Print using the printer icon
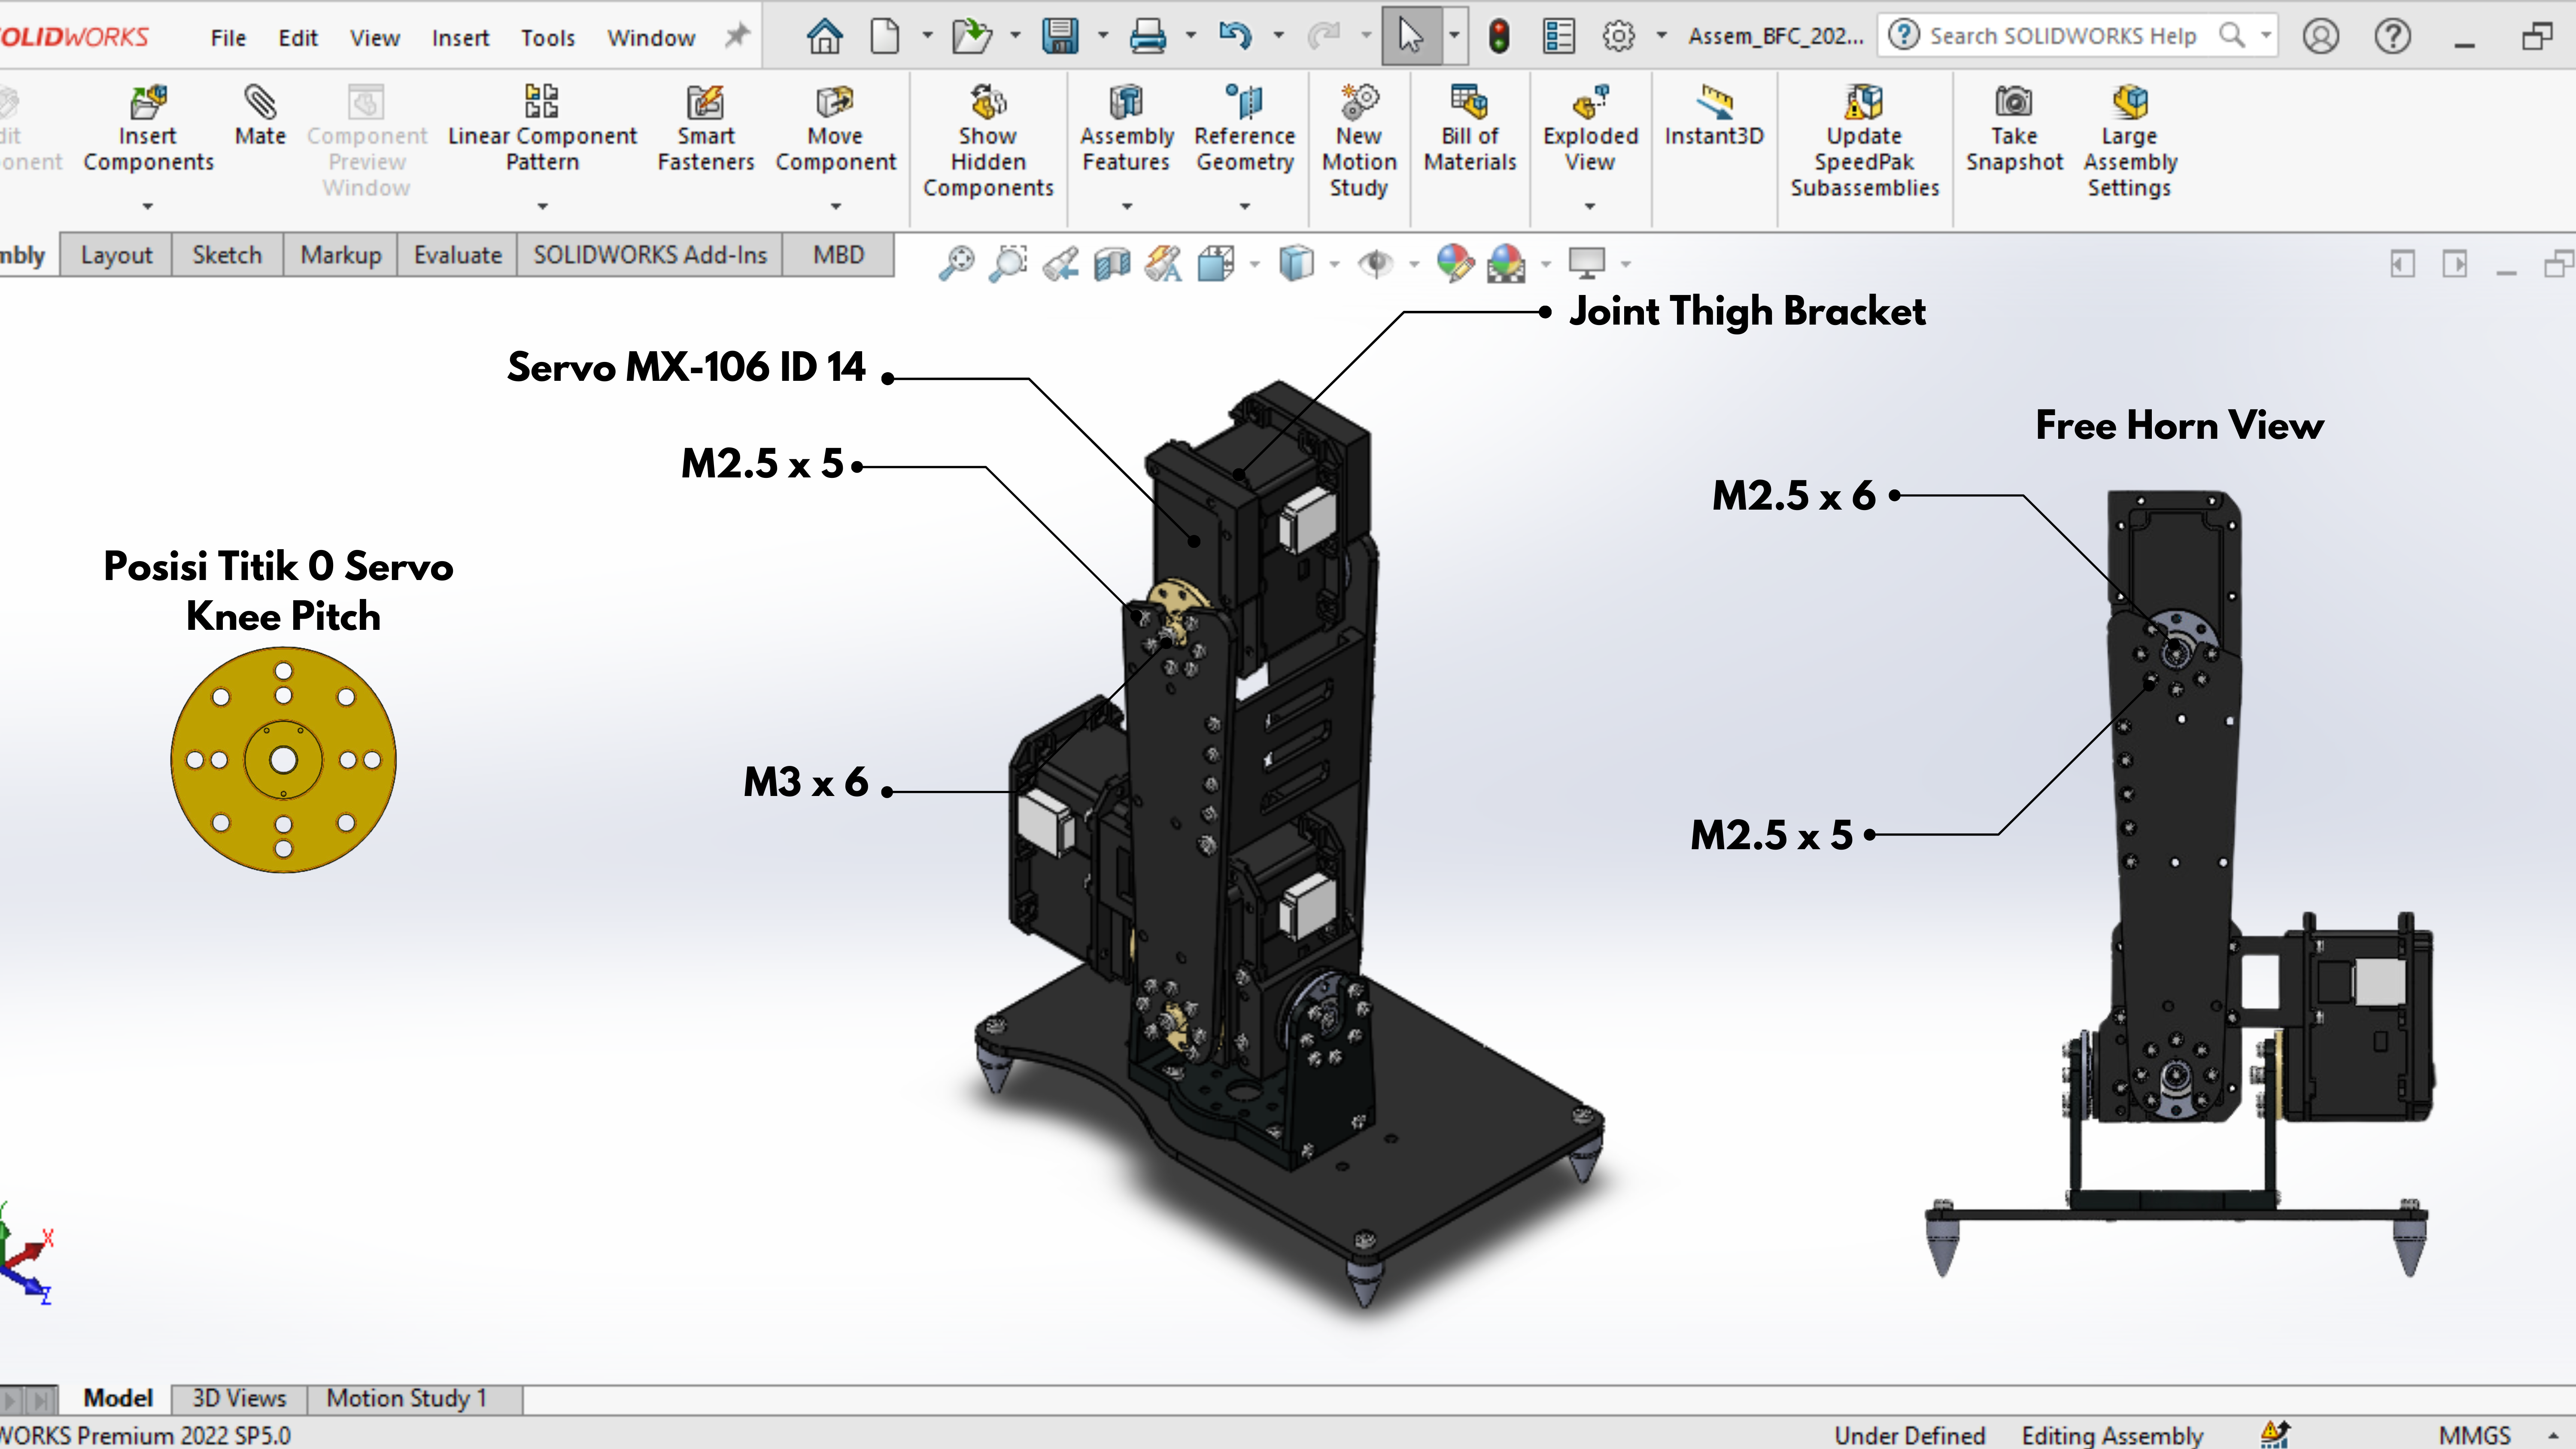The height and width of the screenshot is (1449, 2576). click(1147, 37)
